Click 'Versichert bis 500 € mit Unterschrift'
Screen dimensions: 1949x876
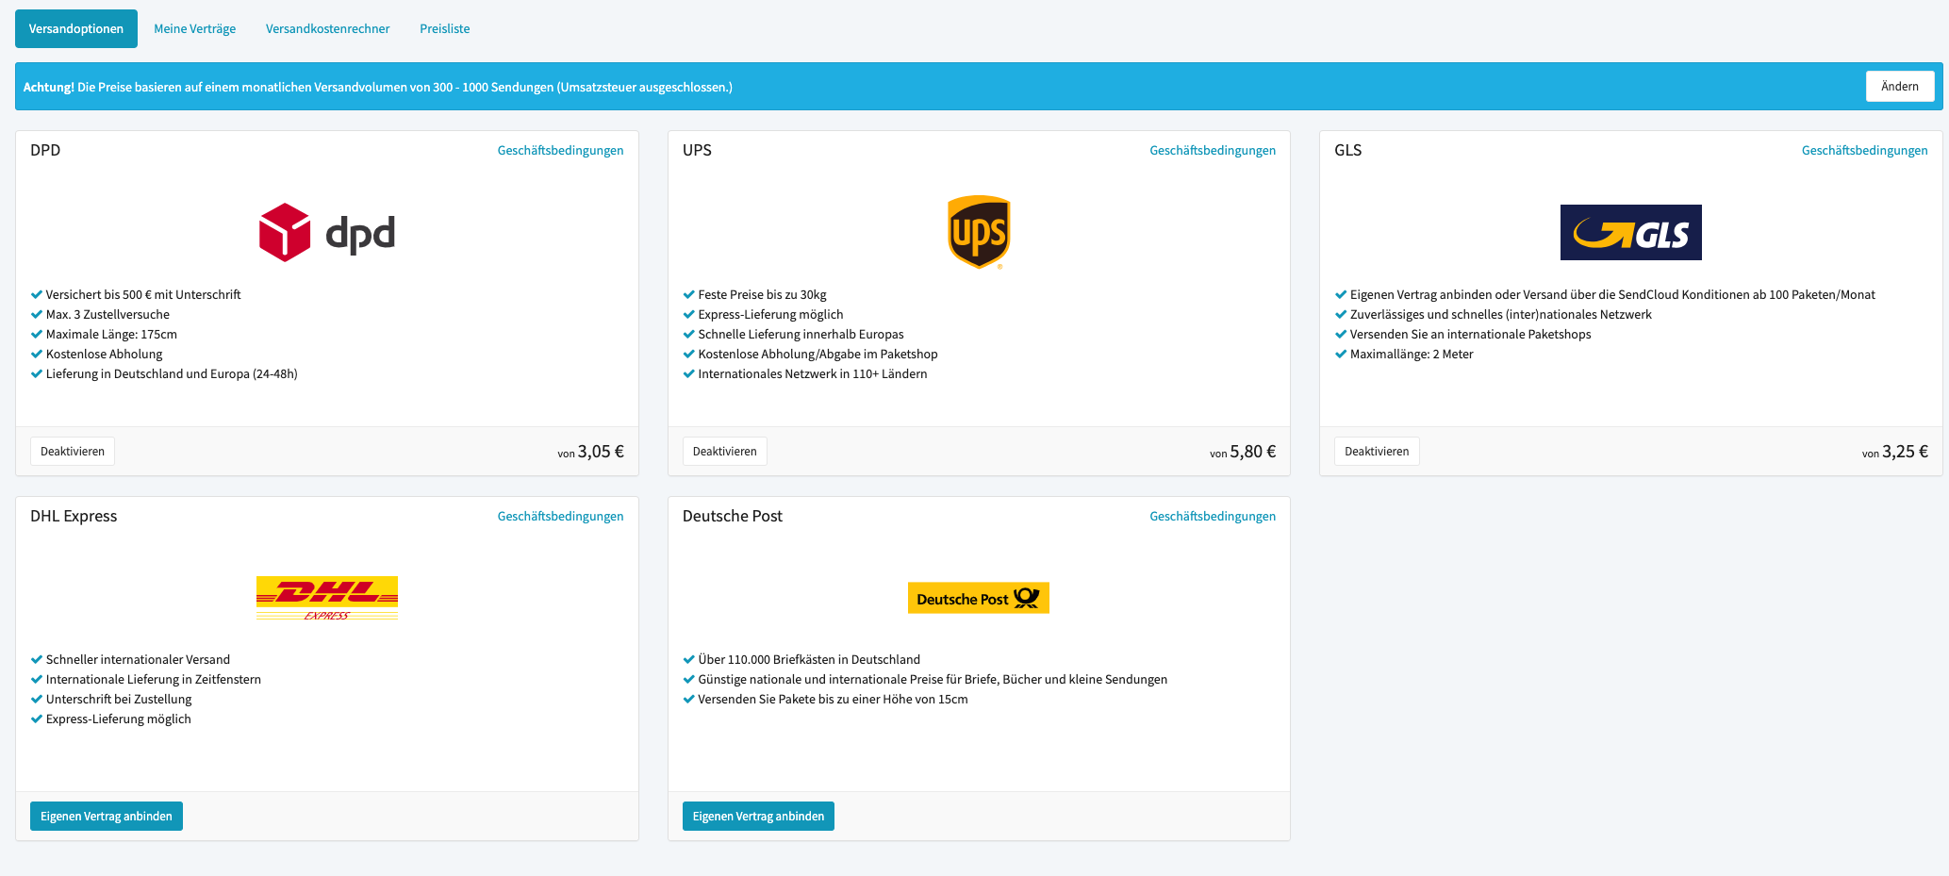tap(143, 295)
